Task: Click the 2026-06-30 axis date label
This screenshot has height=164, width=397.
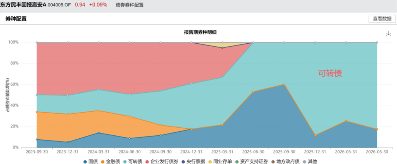Action: tap(377, 152)
